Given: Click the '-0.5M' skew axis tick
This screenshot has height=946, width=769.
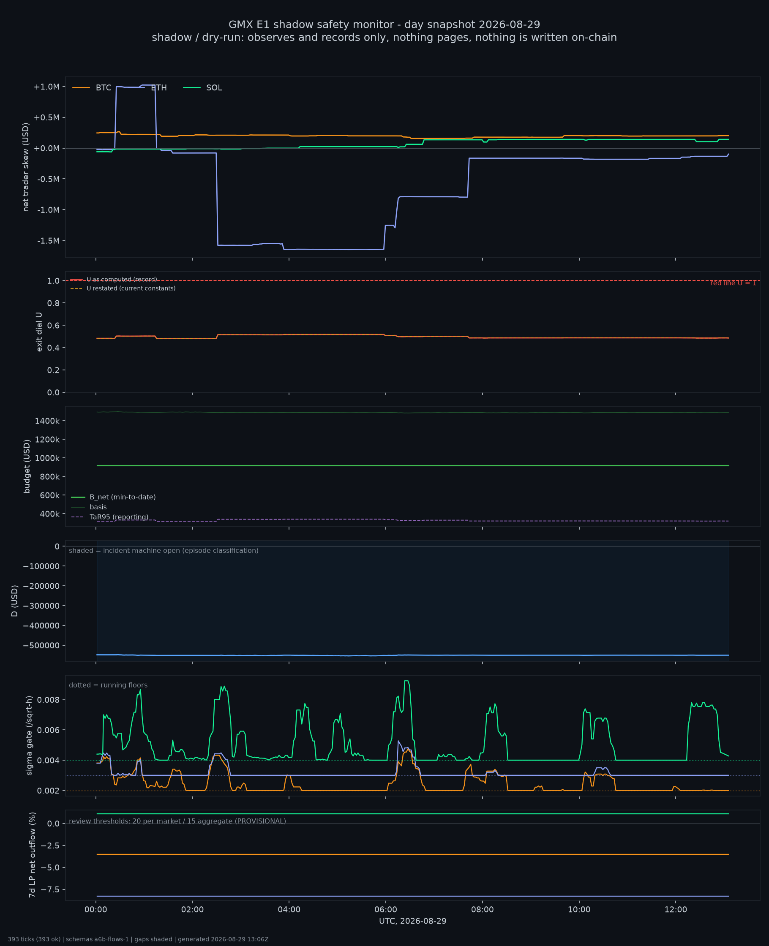Looking at the screenshot, I should click(48, 179).
